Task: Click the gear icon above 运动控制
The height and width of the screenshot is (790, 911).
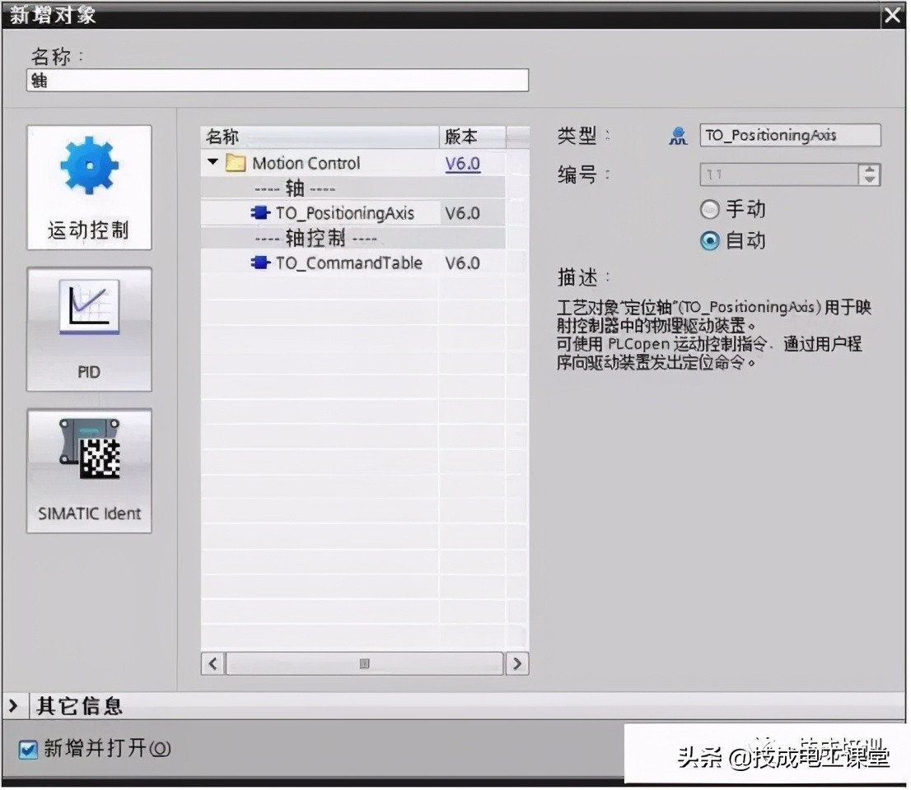Action: click(89, 165)
